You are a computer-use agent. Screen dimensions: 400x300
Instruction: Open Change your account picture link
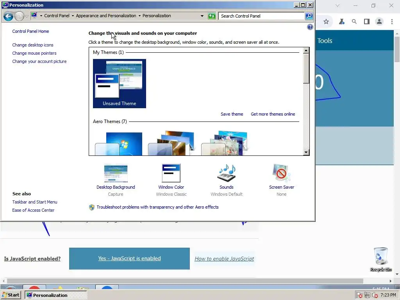pyautogui.click(x=39, y=61)
